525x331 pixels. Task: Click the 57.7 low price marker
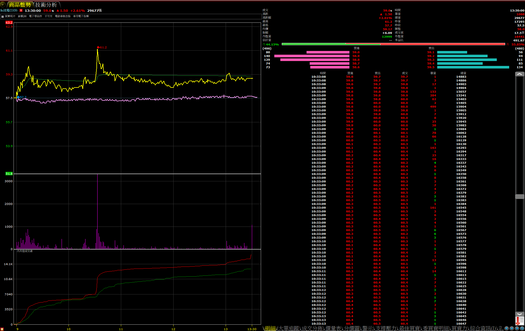[x=22, y=97]
